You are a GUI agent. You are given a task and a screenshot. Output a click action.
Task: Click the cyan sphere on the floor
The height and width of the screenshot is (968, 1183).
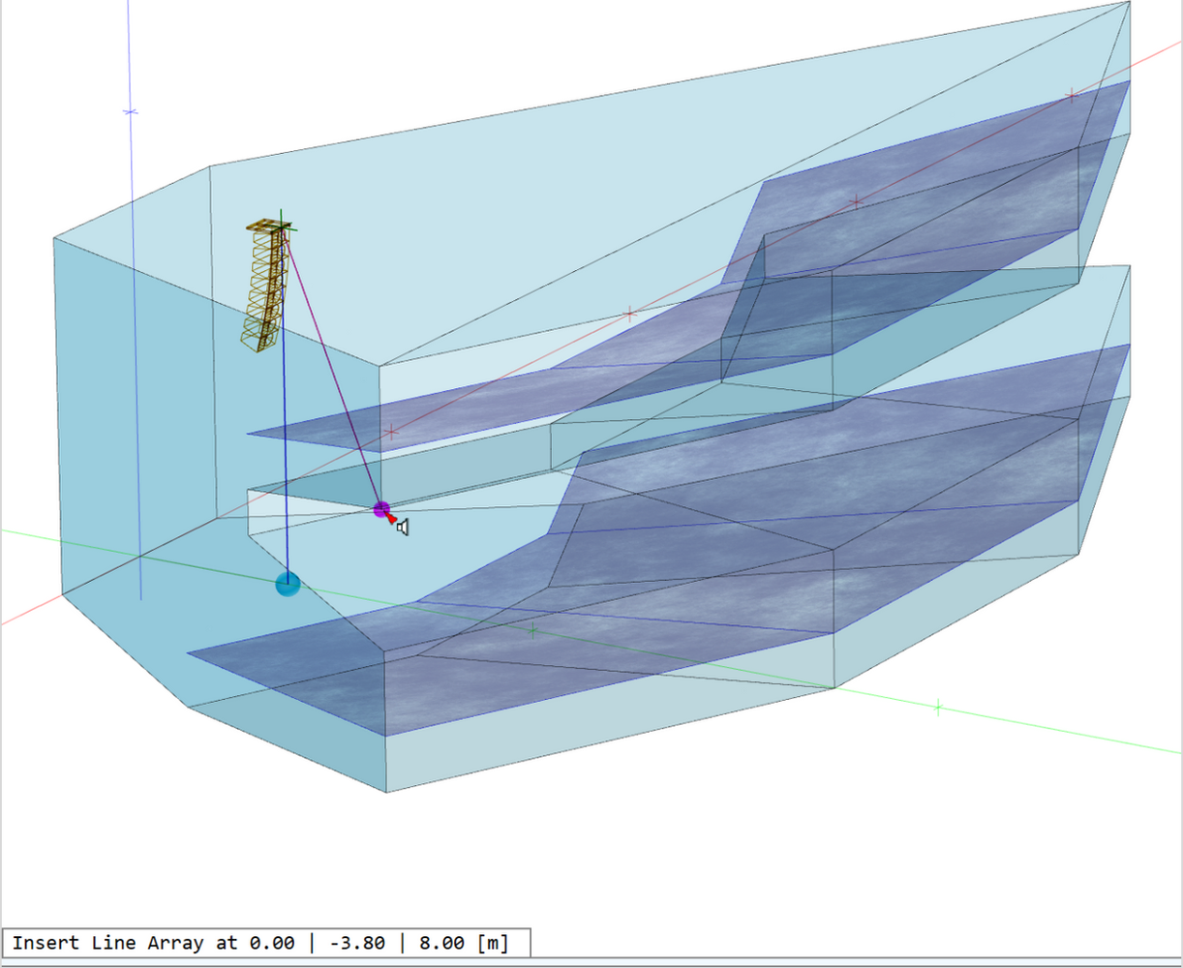(x=288, y=584)
